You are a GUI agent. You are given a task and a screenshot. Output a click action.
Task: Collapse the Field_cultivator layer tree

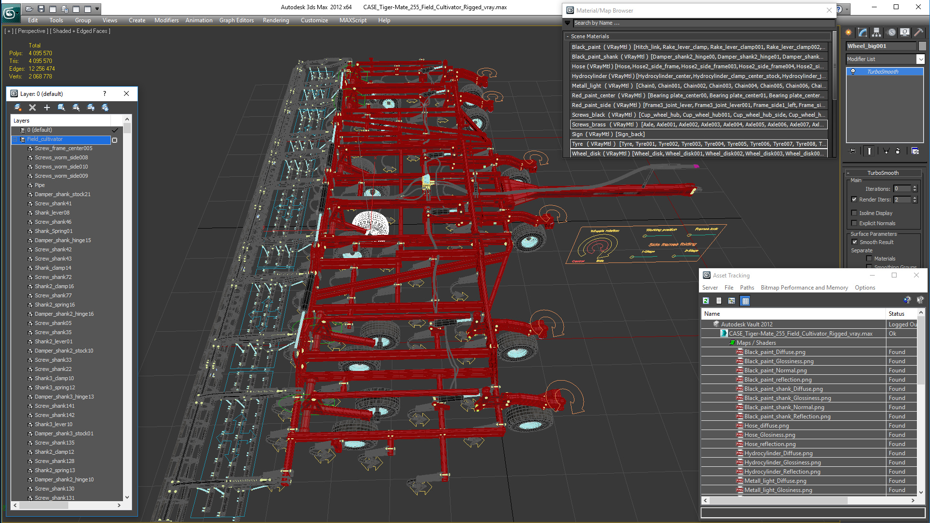[15, 139]
